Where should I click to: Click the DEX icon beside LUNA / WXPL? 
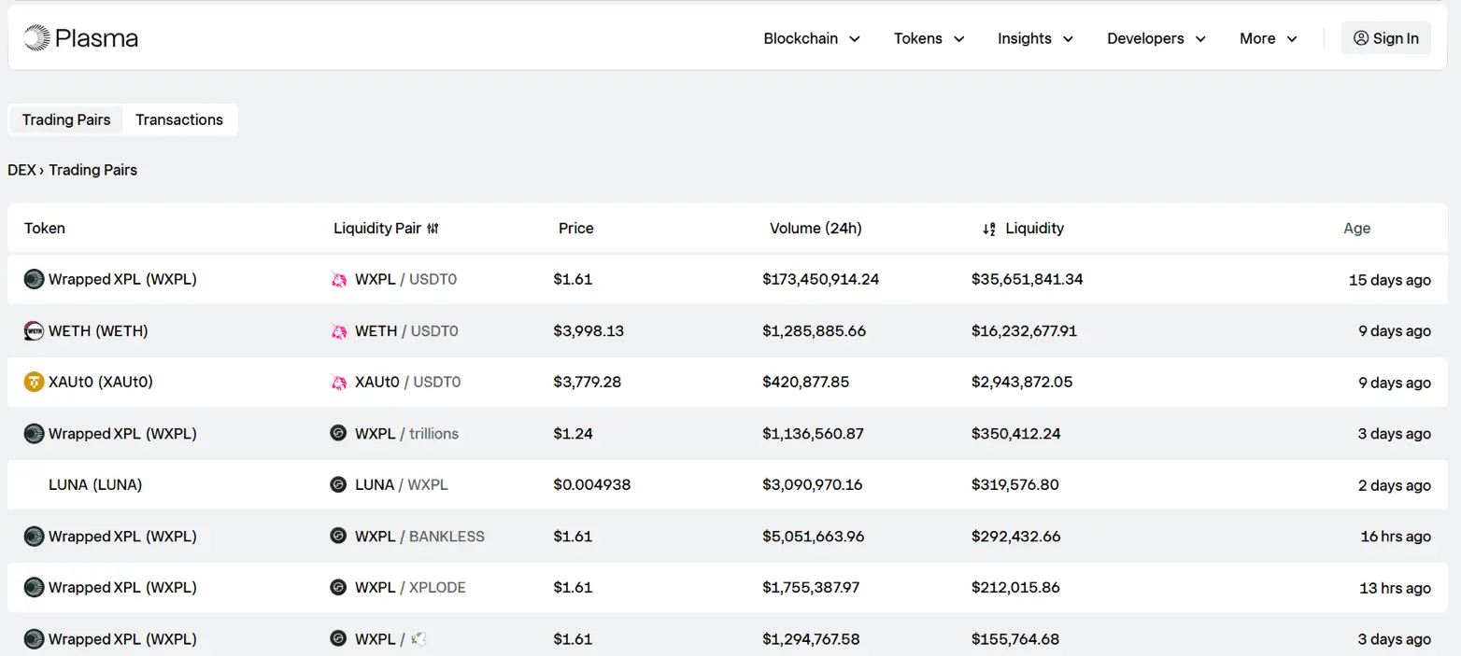coord(338,484)
